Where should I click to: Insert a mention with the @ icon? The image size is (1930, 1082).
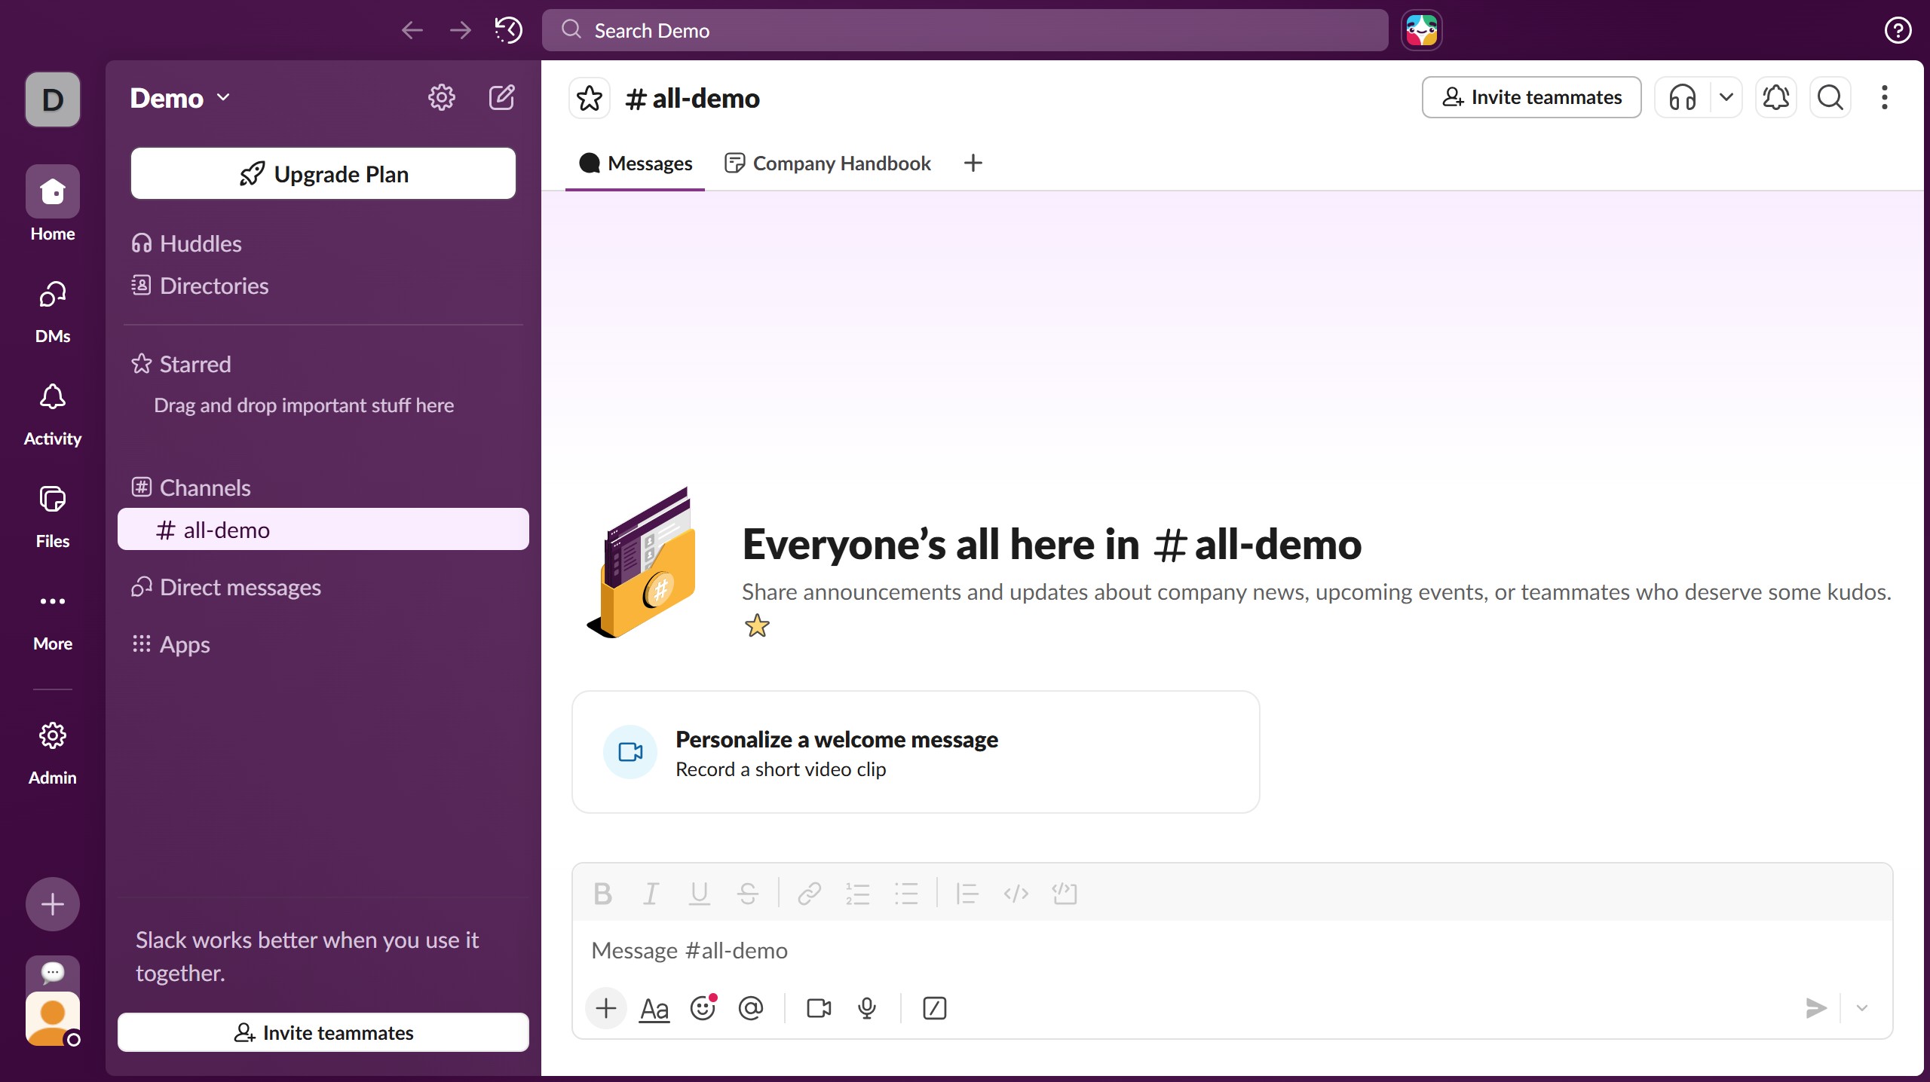[x=751, y=1007]
